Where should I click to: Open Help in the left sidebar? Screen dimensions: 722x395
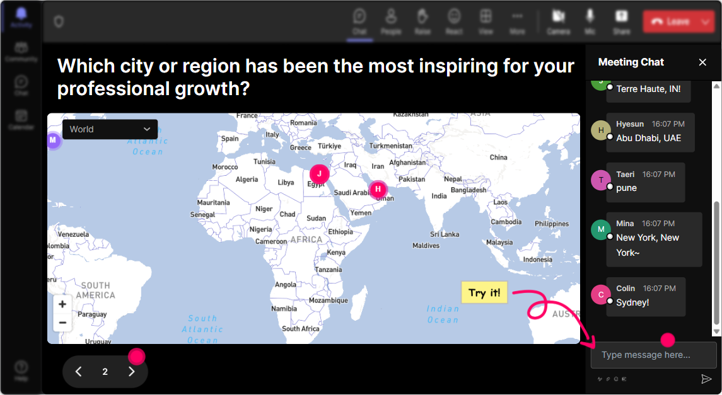(21, 370)
